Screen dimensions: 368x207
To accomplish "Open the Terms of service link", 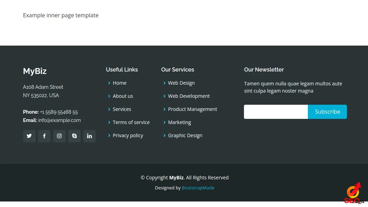I will coord(131,122).
